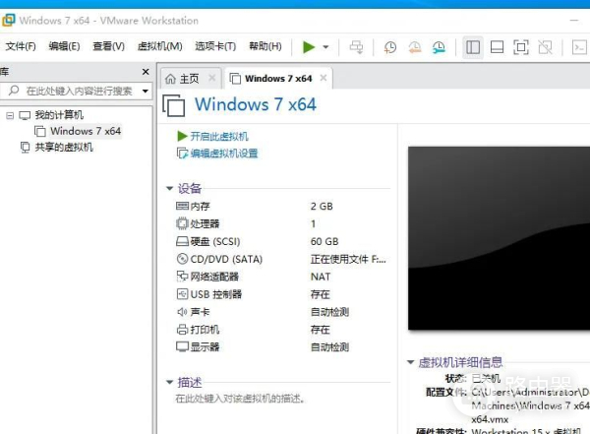Image resolution: width=590 pixels, height=434 pixels.
Task: Click the send Ctrl+Alt+Del toolbar icon
Action: (356, 47)
